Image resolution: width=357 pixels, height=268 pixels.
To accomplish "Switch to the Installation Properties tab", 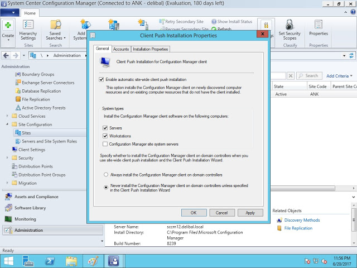I will coord(151,49).
